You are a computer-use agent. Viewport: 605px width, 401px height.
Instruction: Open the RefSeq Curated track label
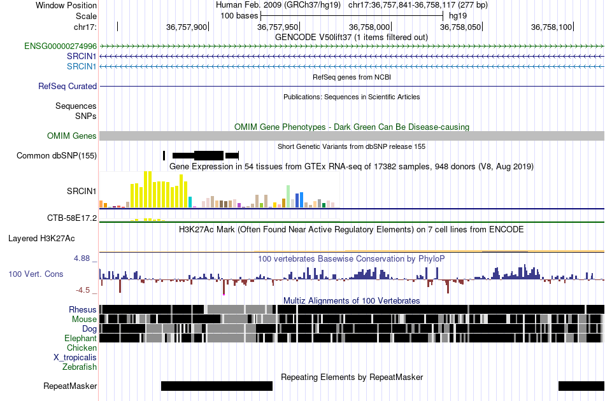pos(68,86)
